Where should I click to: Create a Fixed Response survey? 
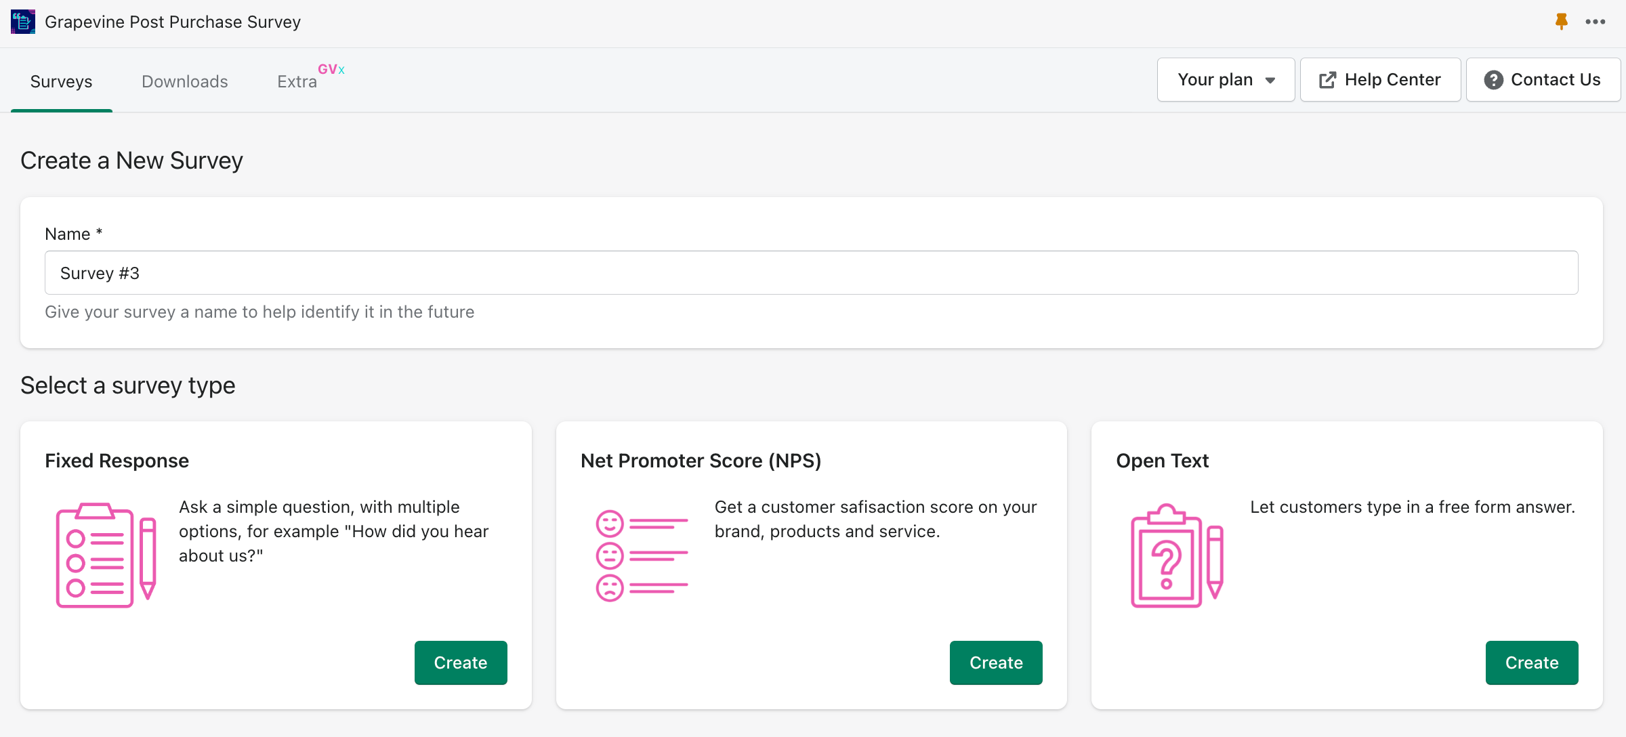tap(461, 662)
